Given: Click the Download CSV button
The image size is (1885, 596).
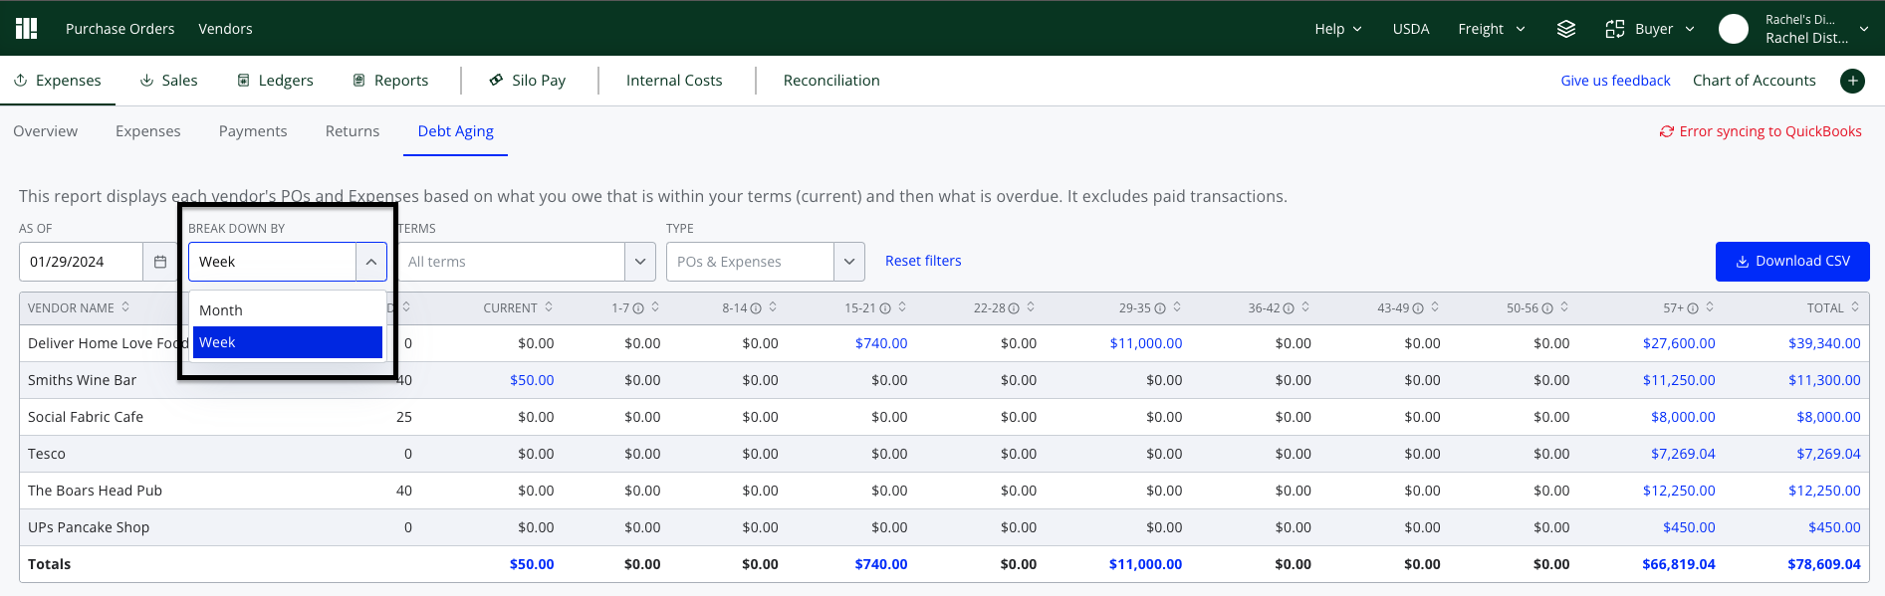Looking at the screenshot, I should coord(1792,262).
